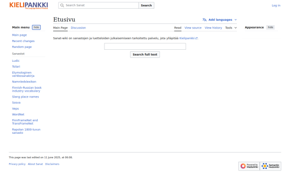Viewport: 290px width, 181px height.
Task: Hide the Main menu sidebar
Action: click(x=36, y=28)
